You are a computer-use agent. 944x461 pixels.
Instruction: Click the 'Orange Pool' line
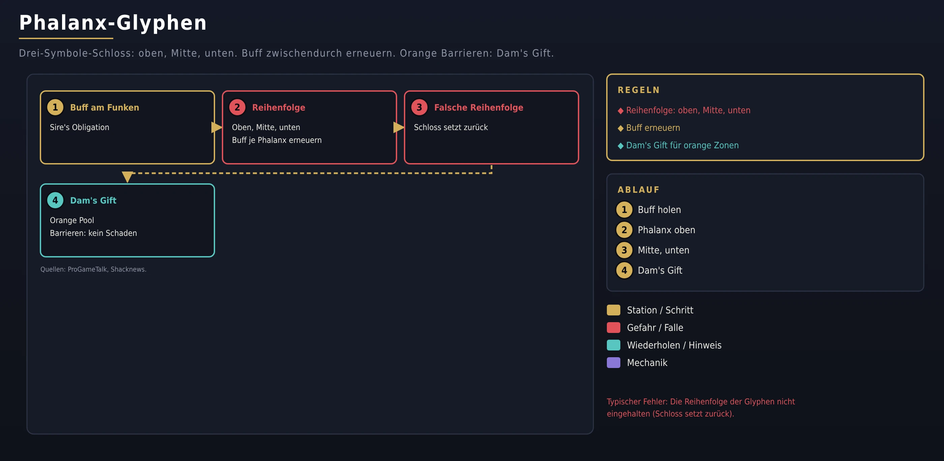click(72, 220)
